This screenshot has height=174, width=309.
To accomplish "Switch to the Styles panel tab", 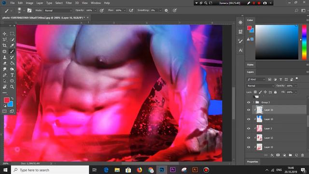I will click(250, 65).
